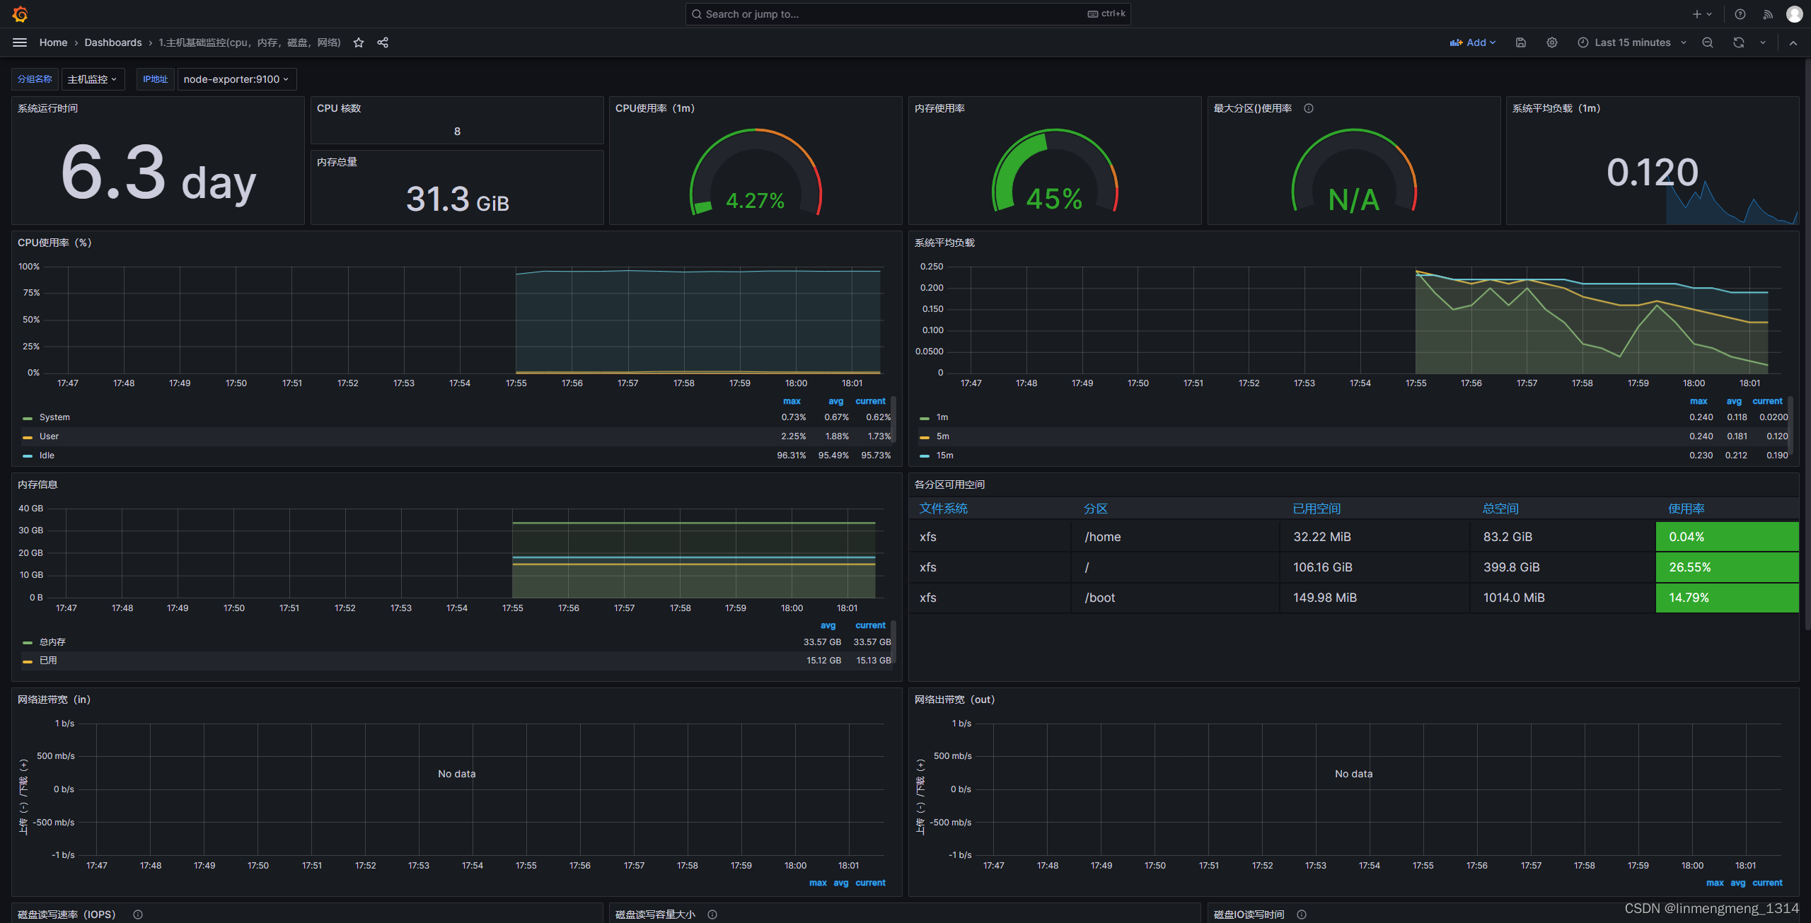The image size is (1811, 923).
Task: Open the current dashboard title breadcrumb
Action: point(249,42)
